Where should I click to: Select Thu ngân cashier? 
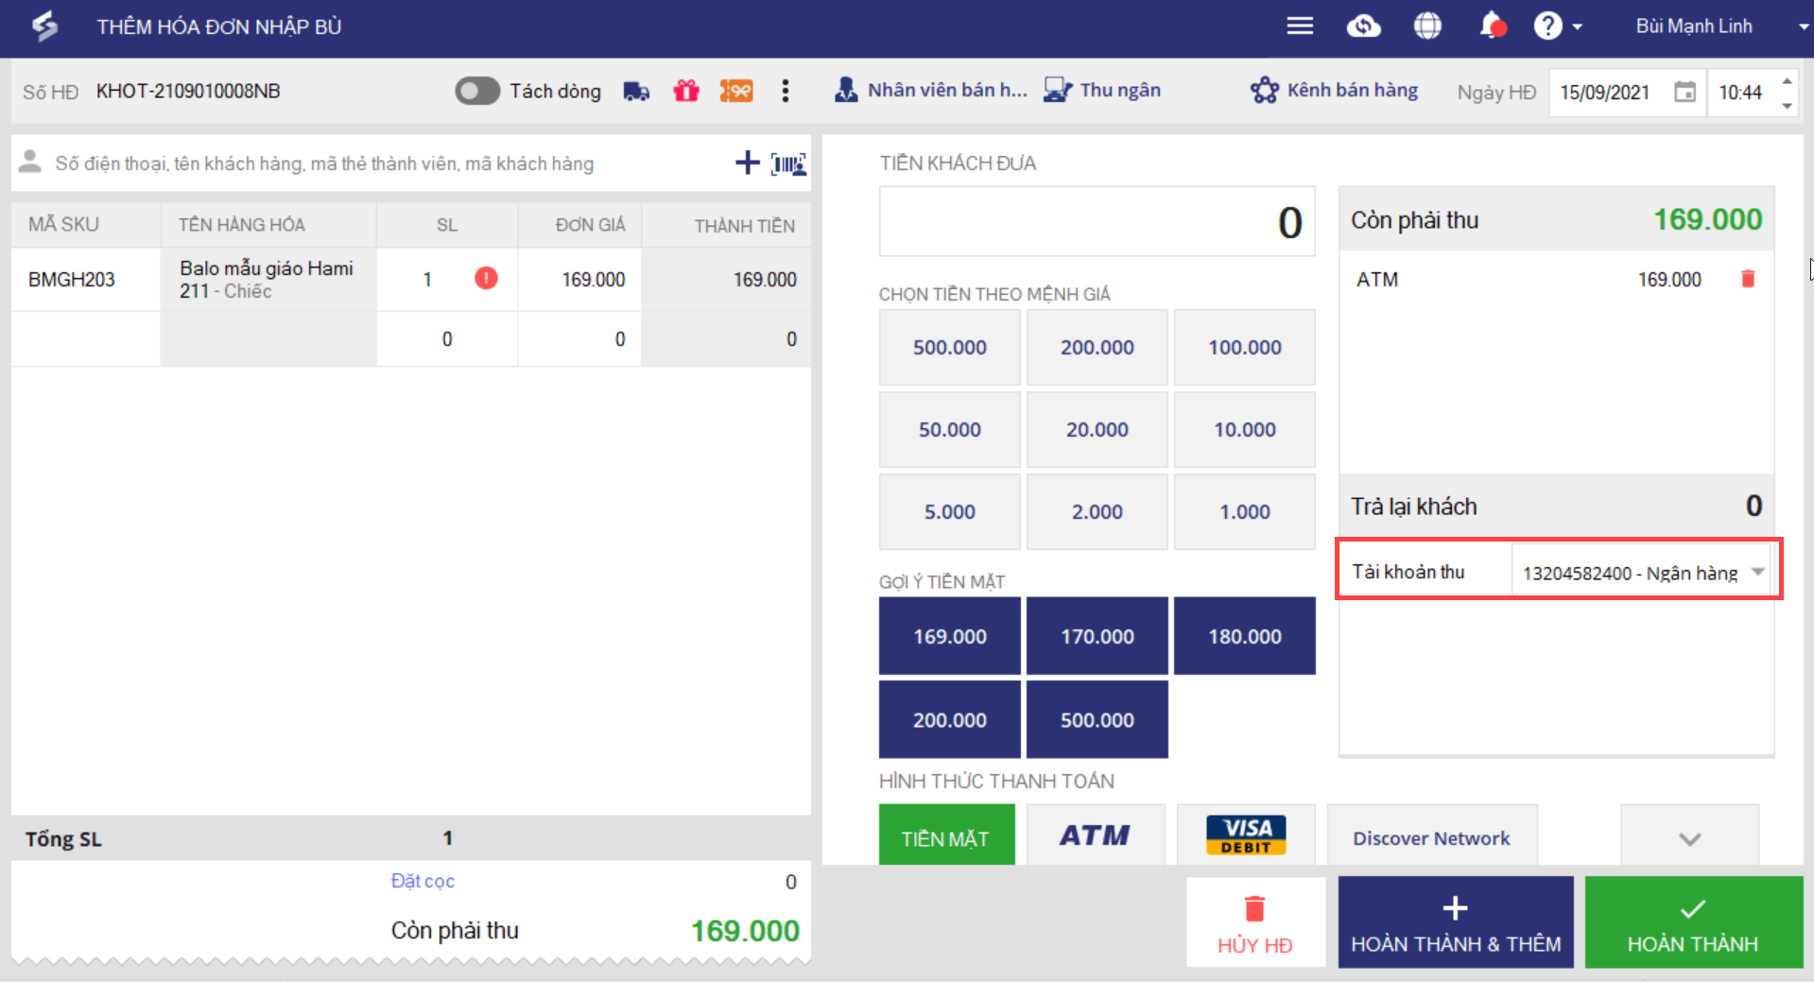[x=1102, y=90]
